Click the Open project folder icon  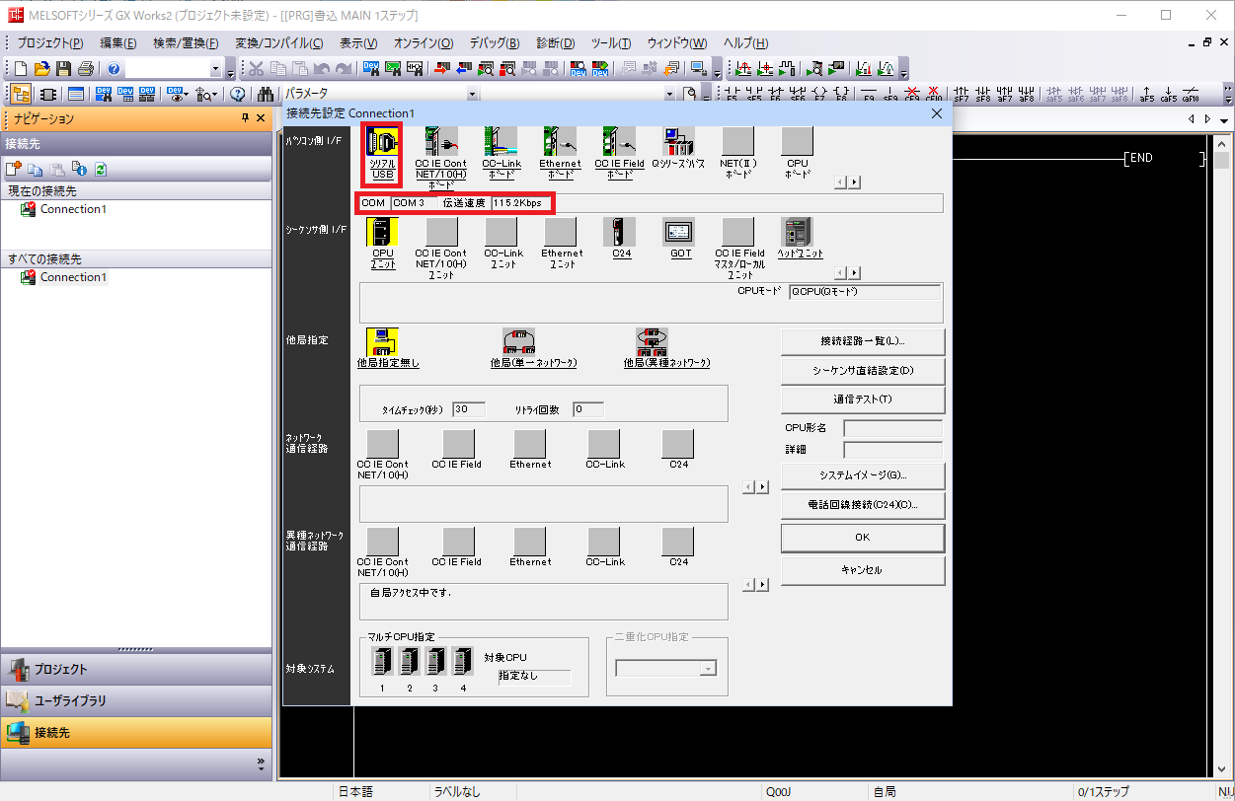point(41,69)
